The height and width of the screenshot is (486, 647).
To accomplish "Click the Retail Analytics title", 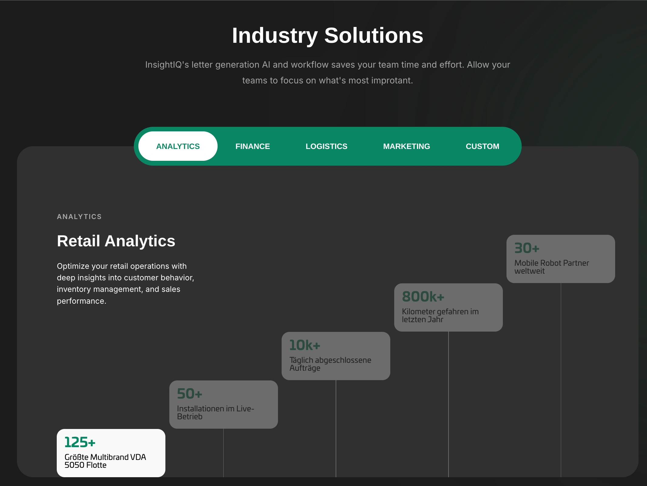I will click(116, 241).
